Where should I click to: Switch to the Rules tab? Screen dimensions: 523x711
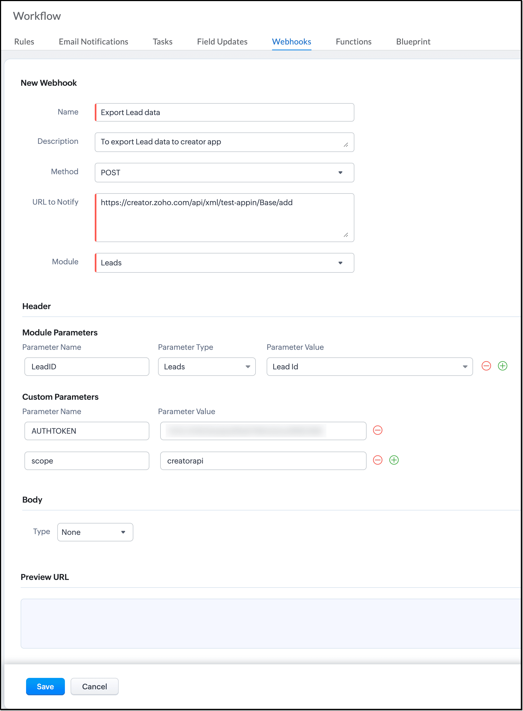point(24,42)
